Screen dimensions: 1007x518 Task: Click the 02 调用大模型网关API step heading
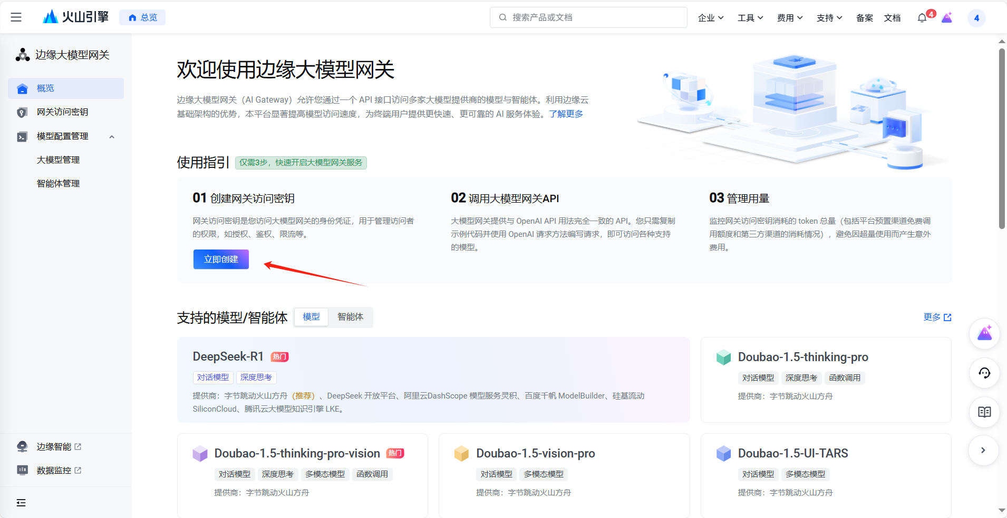point(505,198)
